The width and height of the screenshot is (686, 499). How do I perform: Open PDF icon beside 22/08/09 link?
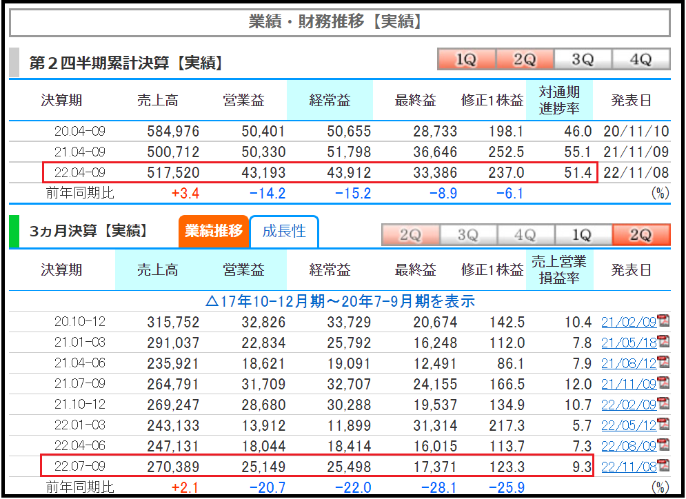tap(664, 444)
